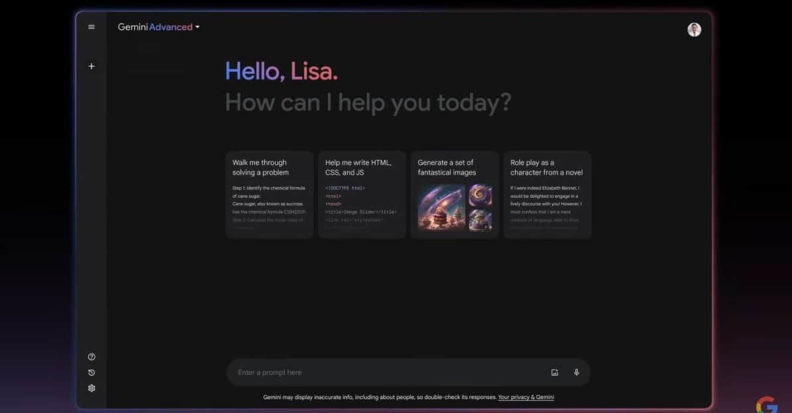
Task: Click the Gemini Advanced model label
Action: click(x=155, y=27)
